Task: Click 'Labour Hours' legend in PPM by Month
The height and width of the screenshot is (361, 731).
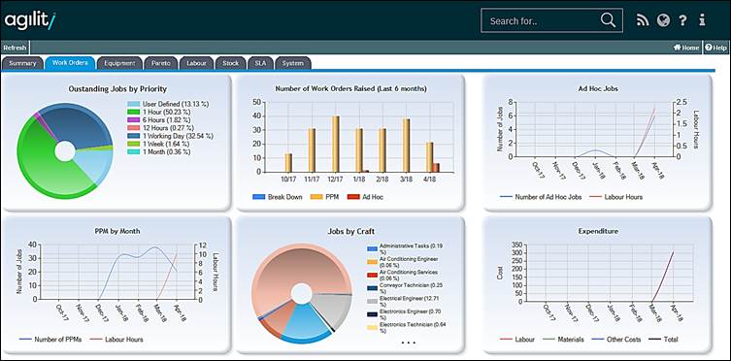Action: (124, 340)
